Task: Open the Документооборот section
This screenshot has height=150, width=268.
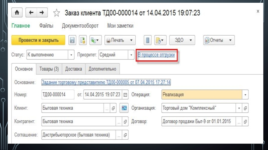Action: [x=80, y=26]
